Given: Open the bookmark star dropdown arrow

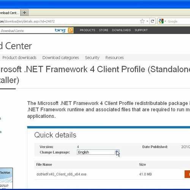Looking at the screenshot, I should (x=147, y=21).
